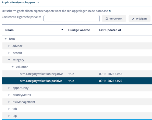Viewport: 152px width, 120px height.
Task: Click the uip label
Action: point(15,116)
